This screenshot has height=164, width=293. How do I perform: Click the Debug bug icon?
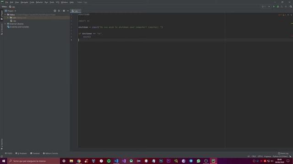(278, 6)
